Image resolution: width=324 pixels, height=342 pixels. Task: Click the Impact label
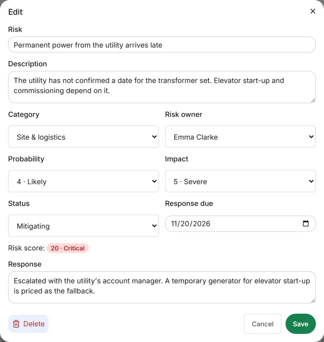pos(176,159)
